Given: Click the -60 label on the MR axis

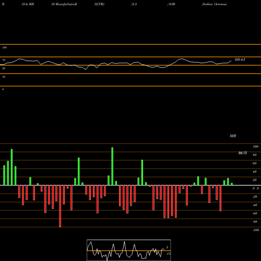Looking at the screenshot, I should [x=255, y=213].
